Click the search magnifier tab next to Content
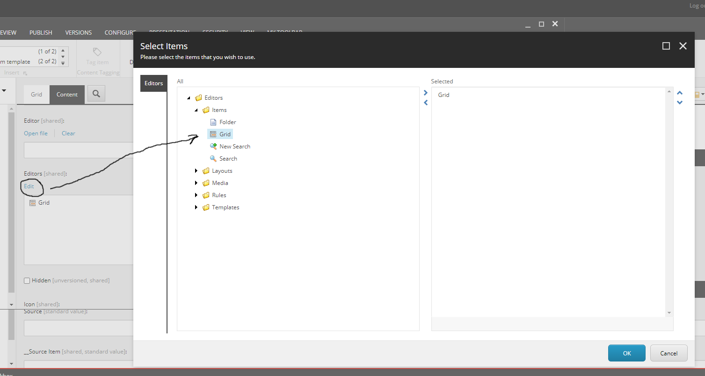Viewport: 705px width, 376px height. click(x=96, y=94)
